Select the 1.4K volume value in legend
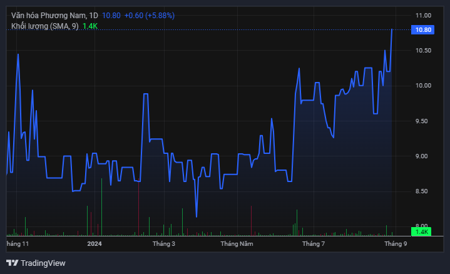The height and width of the screenshot is (274, 450). [x=90, y=26]
